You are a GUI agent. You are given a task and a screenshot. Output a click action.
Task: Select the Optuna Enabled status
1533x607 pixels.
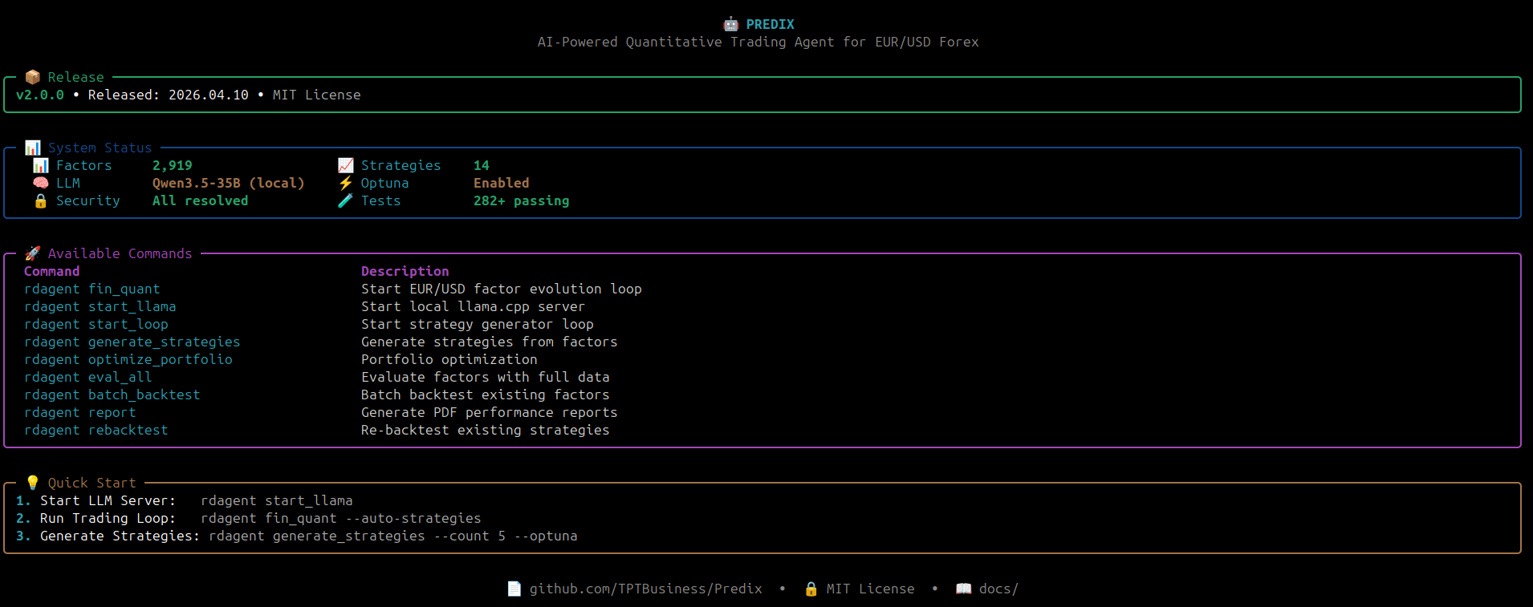(502, 183)
